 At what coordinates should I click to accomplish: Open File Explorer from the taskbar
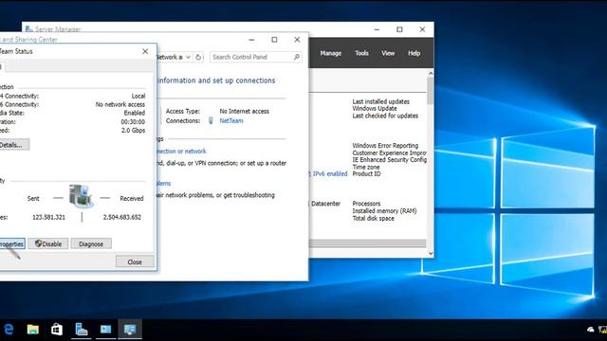pyautogui.click(x=33, y=330)
